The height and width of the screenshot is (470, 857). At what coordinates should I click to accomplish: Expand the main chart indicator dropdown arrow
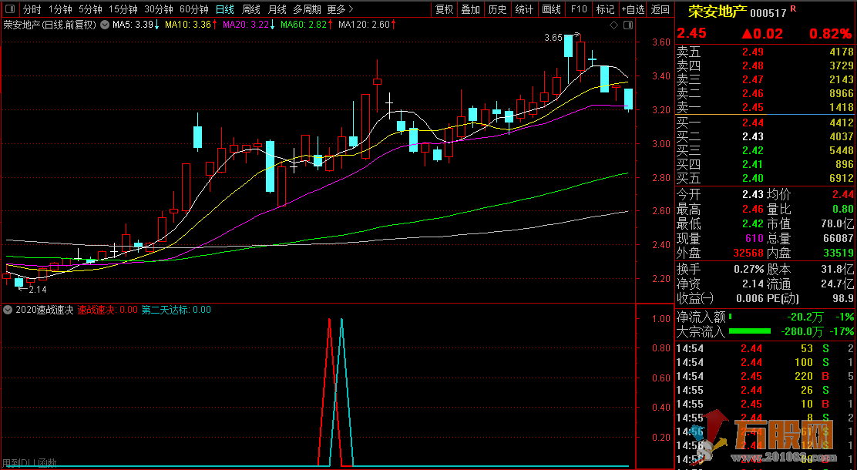[105, 25]
